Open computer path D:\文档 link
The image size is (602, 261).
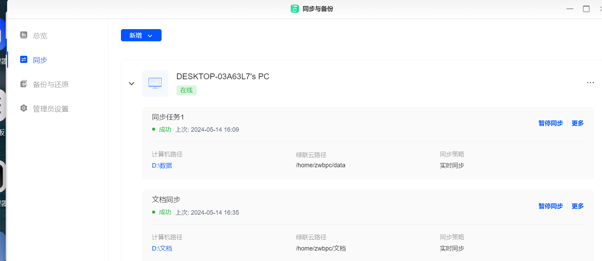(162, 248)
